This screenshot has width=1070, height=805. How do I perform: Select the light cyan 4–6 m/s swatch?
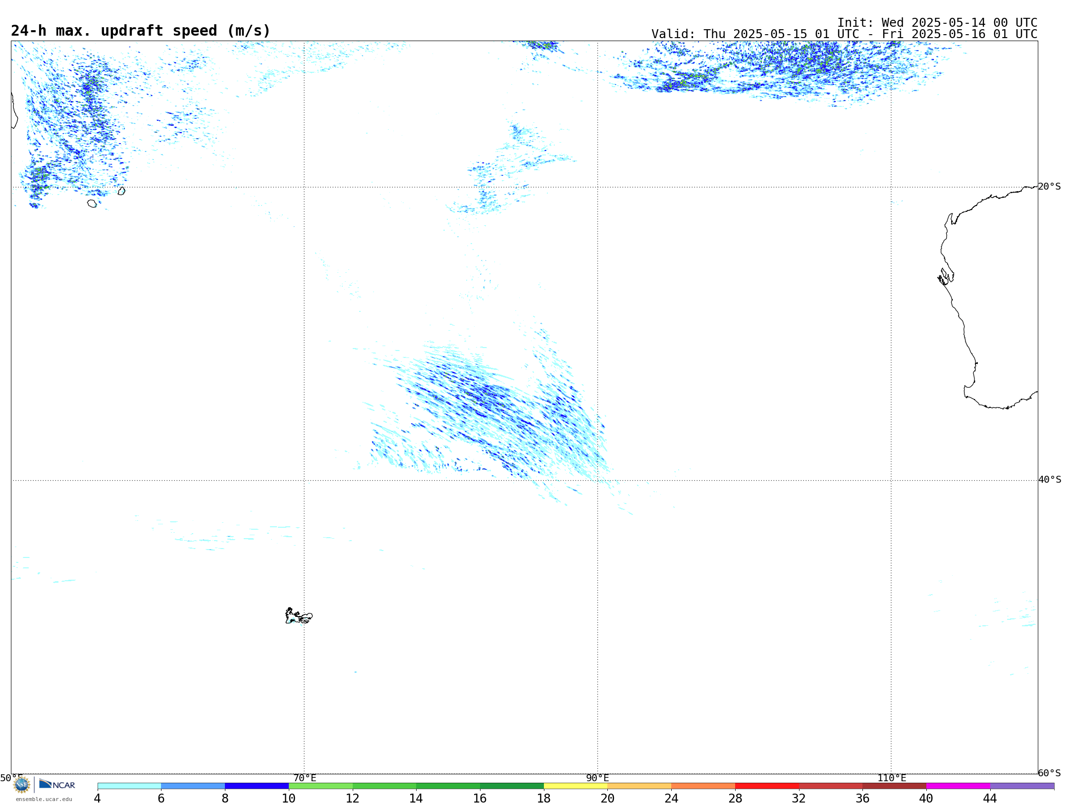point(129,786)
